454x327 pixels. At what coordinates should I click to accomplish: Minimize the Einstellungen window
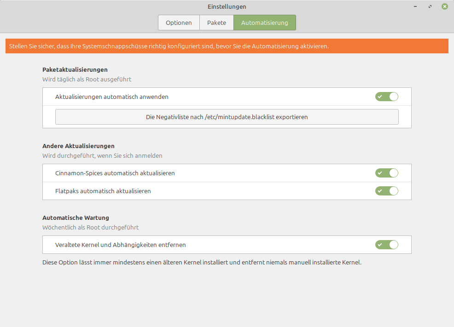(x=415, y=6)
